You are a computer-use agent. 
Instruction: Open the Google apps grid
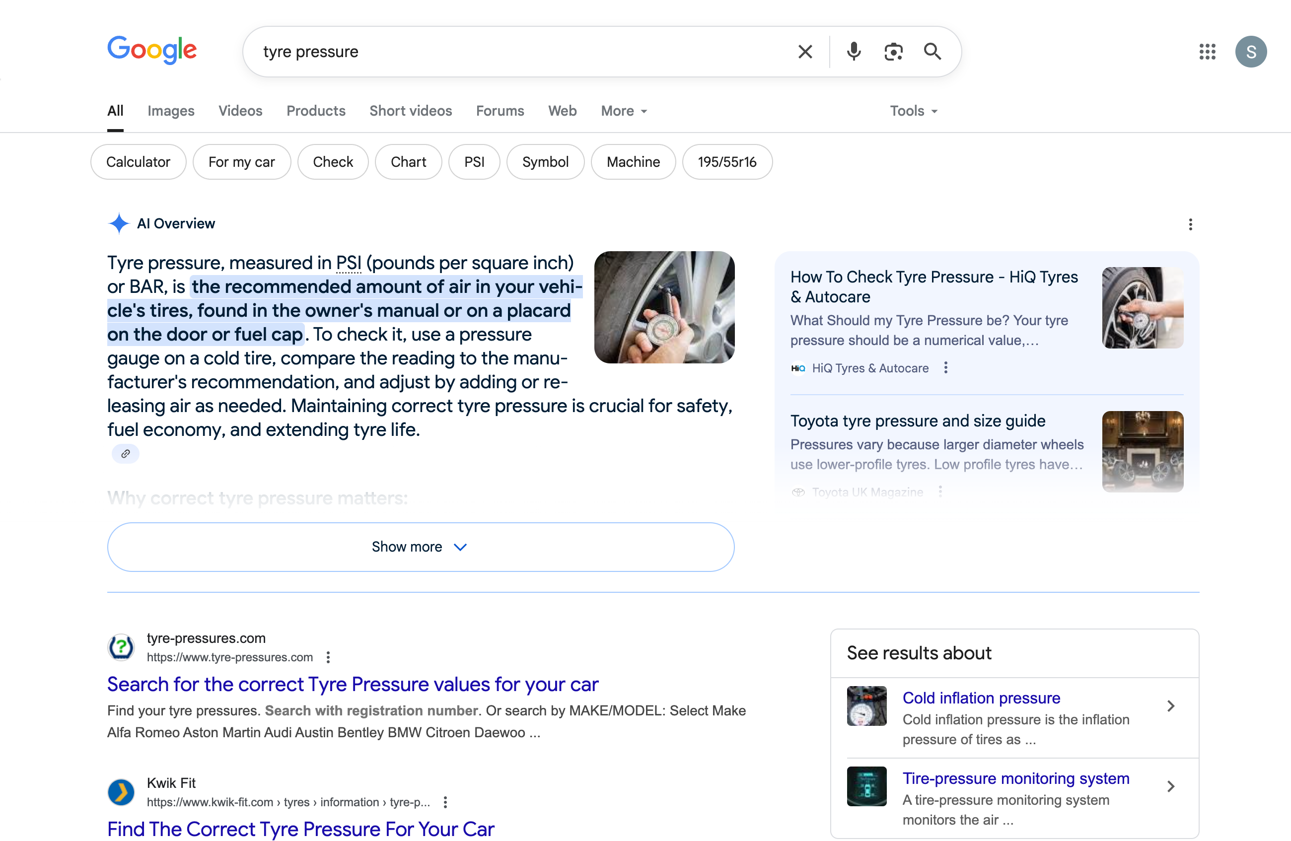point(1207,52)
